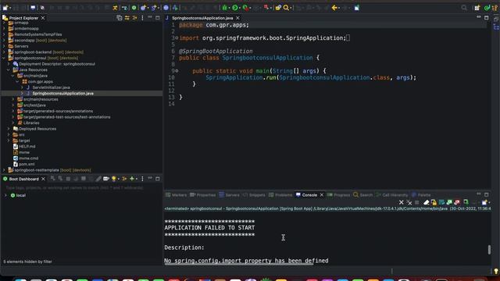The height and width of the screenshot is (281, 500).
Task: Expand the Deployed Resources node
Action: pos(9,129)
